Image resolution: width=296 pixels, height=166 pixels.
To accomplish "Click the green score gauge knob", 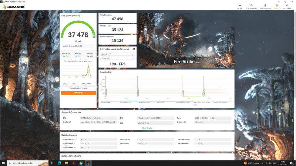I will (x=94, y=34).
